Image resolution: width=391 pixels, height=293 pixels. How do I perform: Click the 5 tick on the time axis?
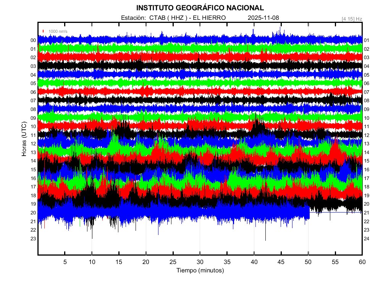pos(65,262)
